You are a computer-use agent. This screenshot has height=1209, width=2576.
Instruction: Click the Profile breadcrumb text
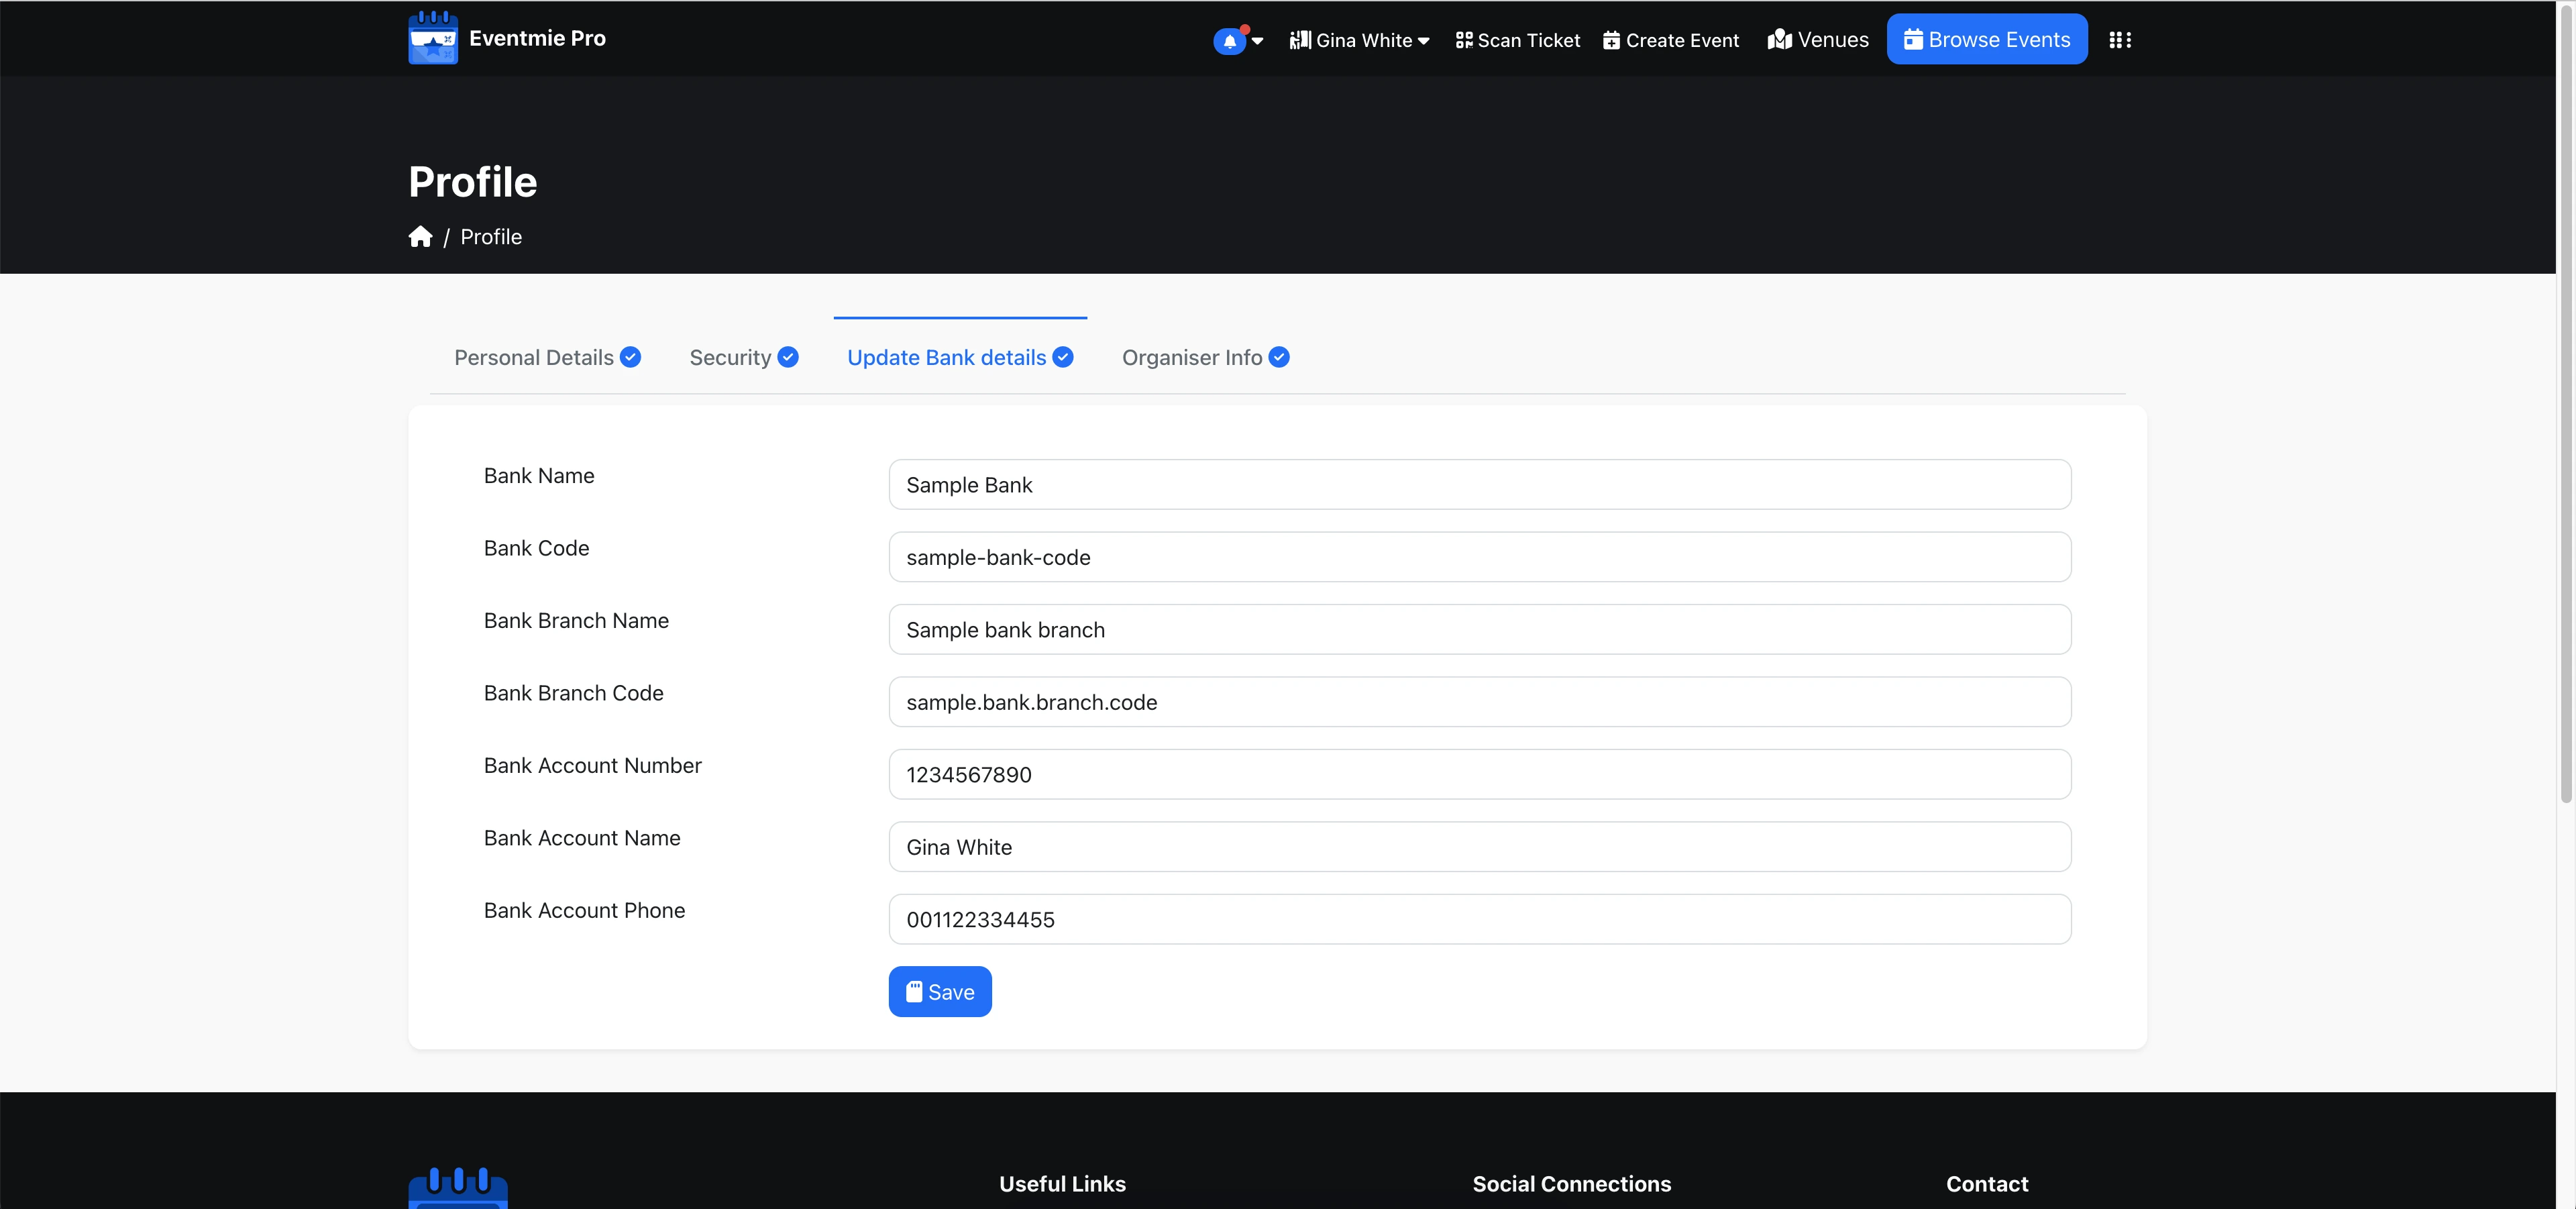pos(491,237)
